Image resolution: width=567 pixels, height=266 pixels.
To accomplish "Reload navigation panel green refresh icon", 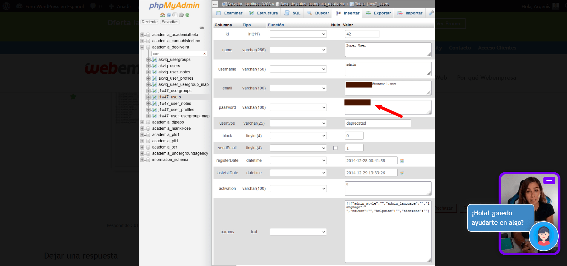I will [187, 15].
